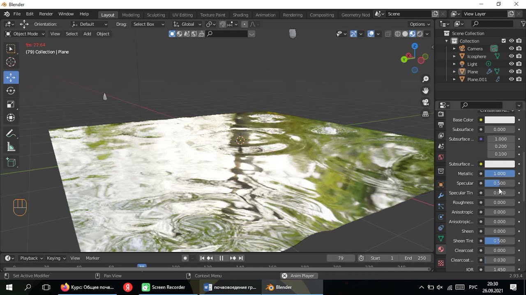
Task: Open the Render properties tab
Action: pyautogui.click(x=441, y=114)
